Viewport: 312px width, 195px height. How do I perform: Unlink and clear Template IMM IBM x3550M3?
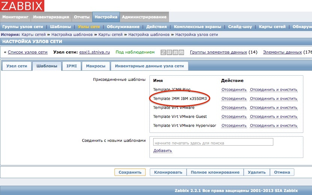273,99
